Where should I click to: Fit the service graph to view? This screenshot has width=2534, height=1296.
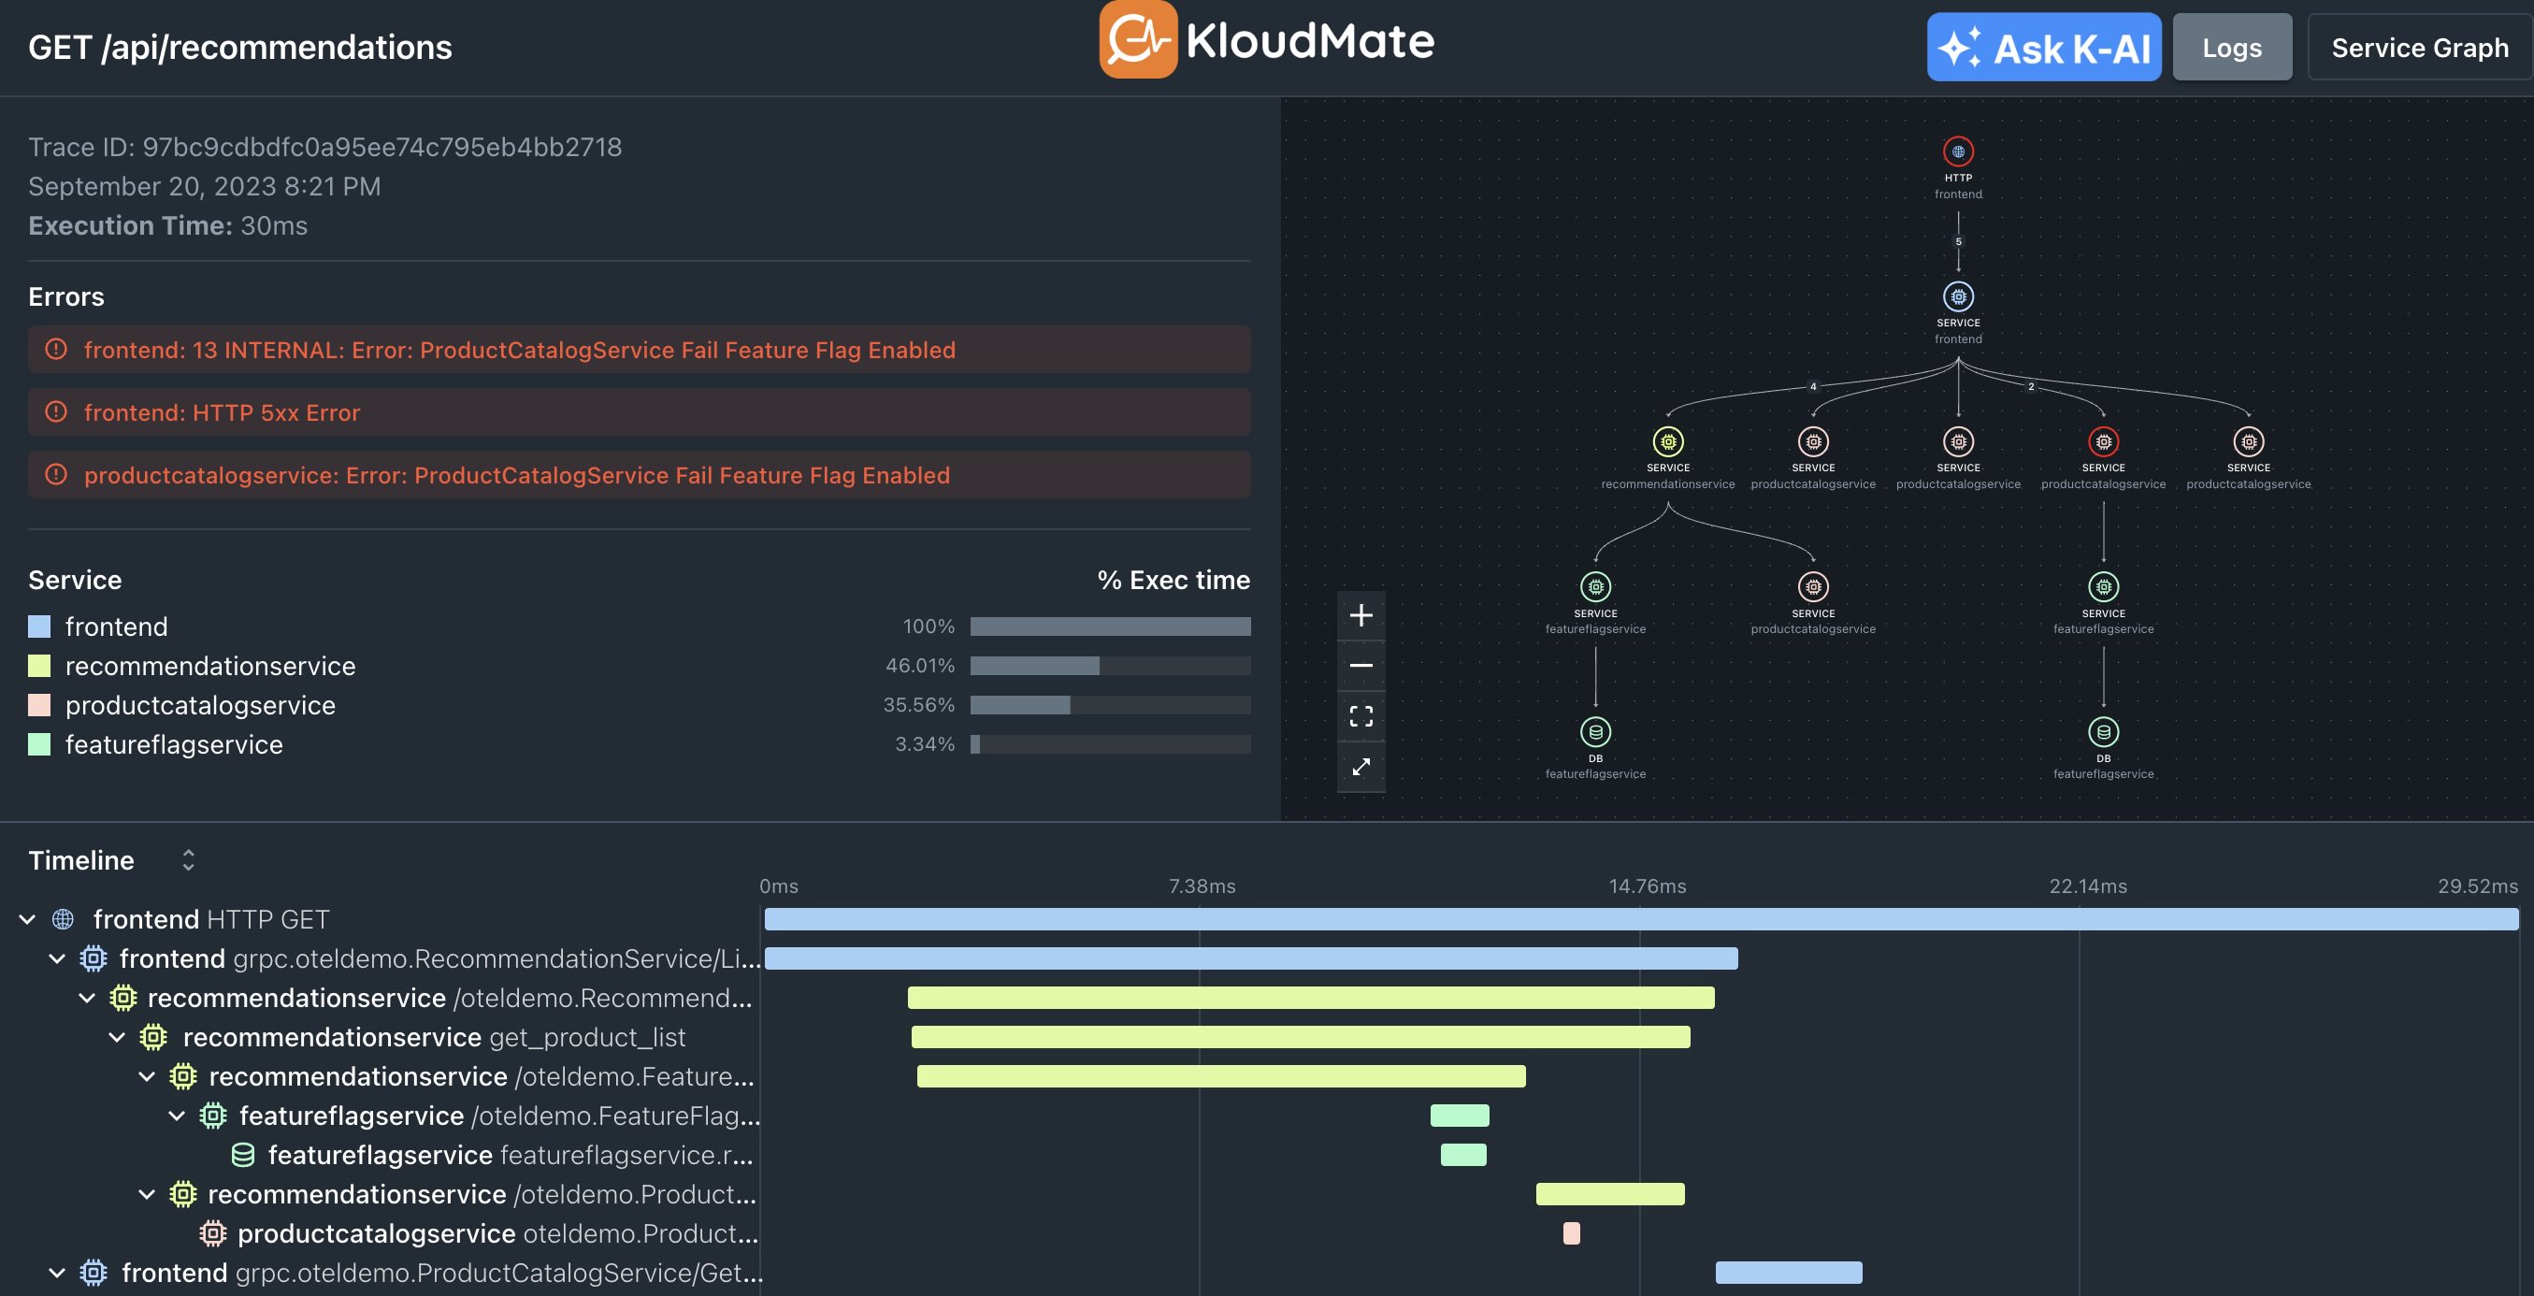click(x=1361, y=717)
